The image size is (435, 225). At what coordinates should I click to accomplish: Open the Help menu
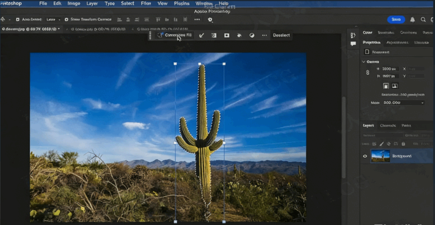[224, 4]
